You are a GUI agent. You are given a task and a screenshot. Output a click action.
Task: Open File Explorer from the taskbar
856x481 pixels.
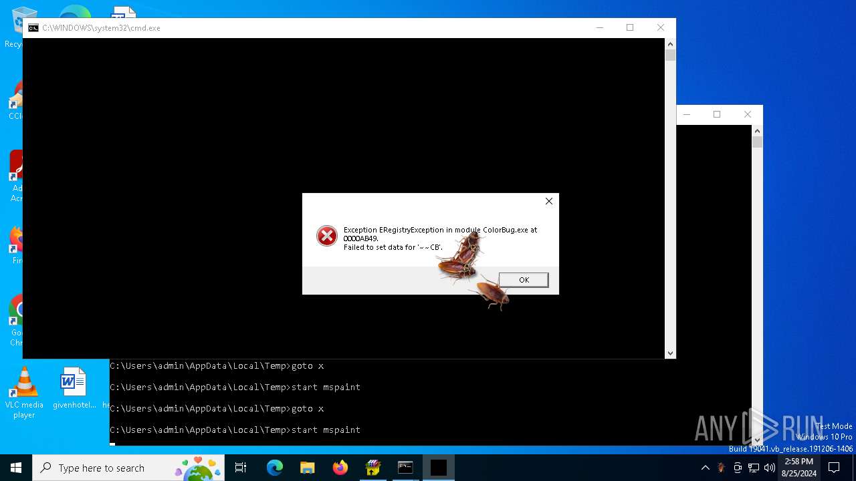coord(307,468)
